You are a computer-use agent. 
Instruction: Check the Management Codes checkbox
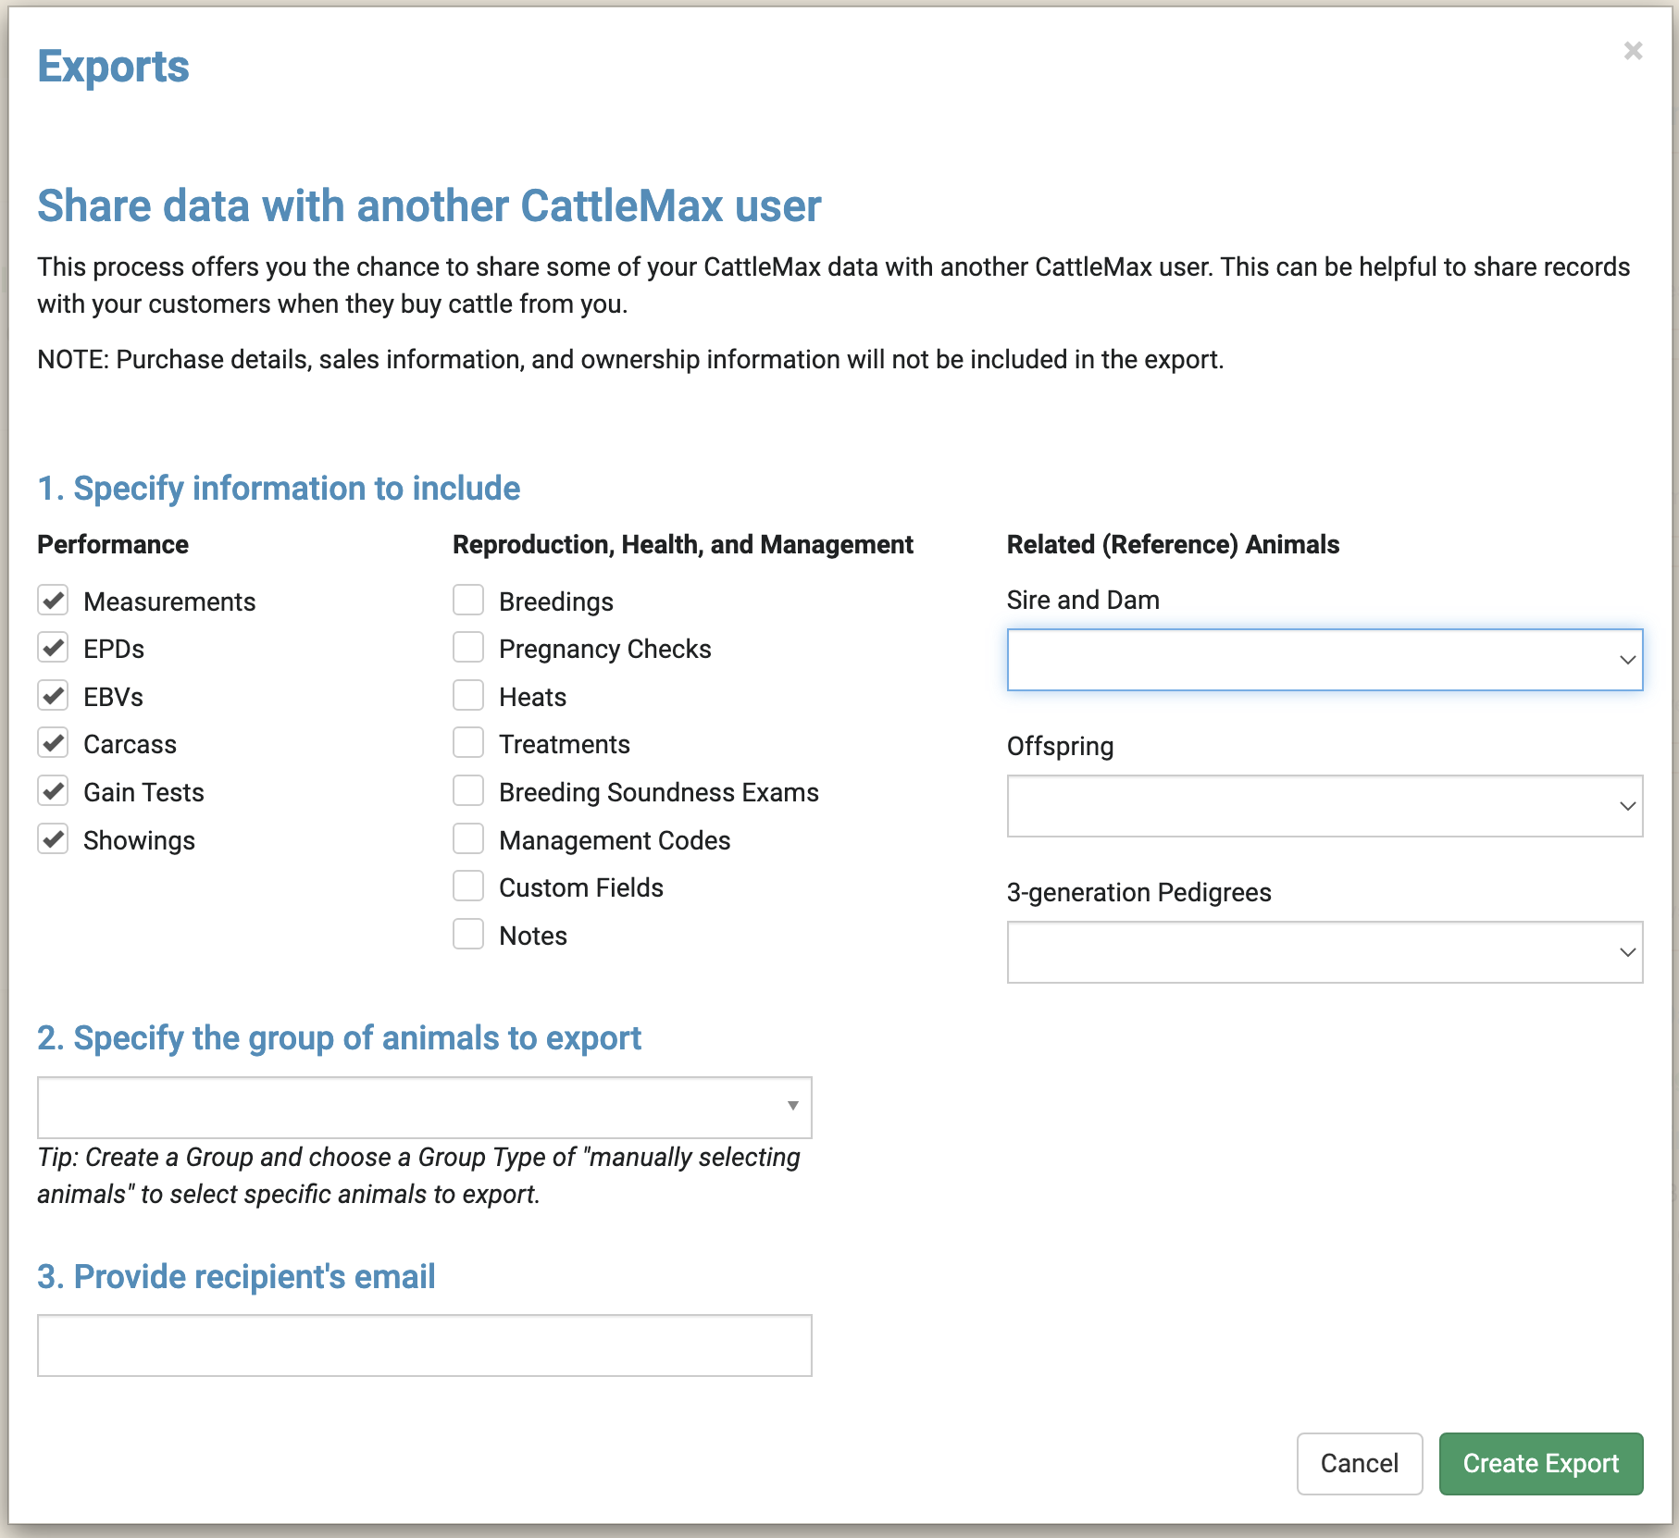pyautogui.click(x=468, y=839)
